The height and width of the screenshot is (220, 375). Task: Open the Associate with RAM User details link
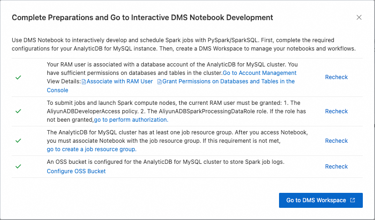coord(120,81)
